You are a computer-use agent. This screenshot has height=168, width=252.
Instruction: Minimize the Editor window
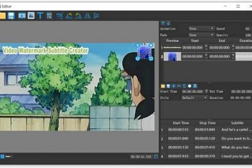pos(225,6)
